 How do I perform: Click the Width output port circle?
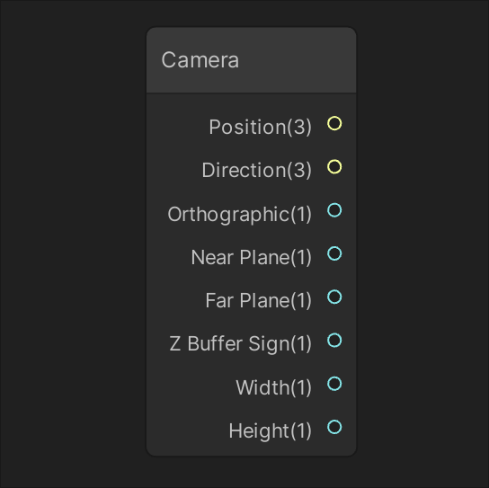click(334, 384)
